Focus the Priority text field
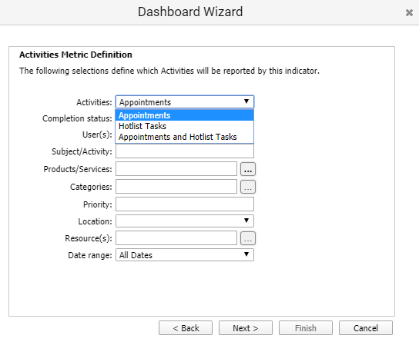This screenshot has height=342, width=419. (x=185, y=204)
